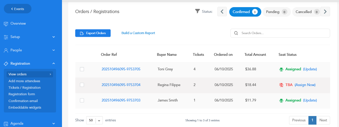
Task: Open Tickets / Registration in the sidebar
Action: coord(25,88)
